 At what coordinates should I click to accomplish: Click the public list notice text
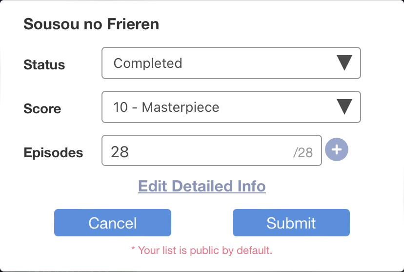(202, 251)
